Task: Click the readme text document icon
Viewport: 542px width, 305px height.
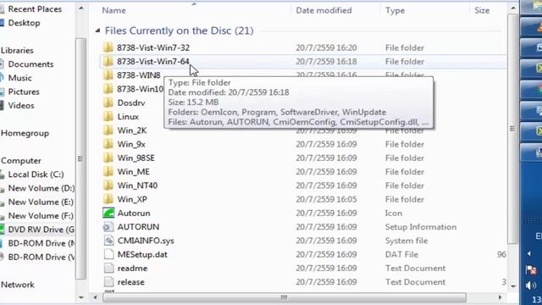Action: (x=108, y=268)
